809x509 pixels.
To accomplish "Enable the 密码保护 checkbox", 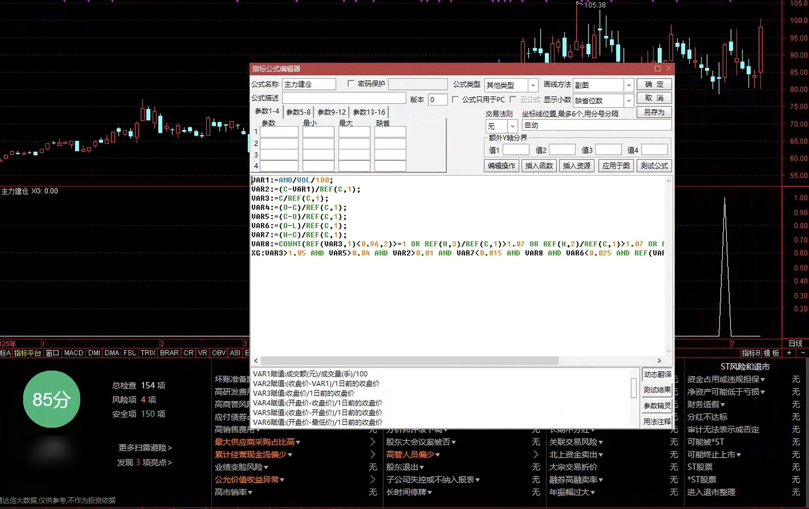I will point(351,84).
